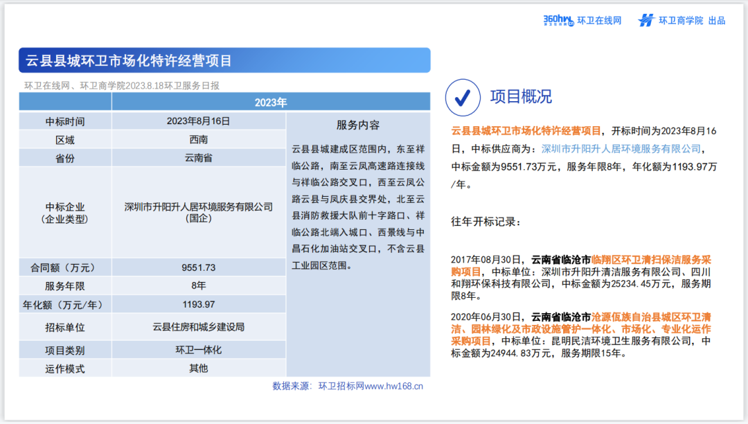Click the 项目类别 label
The width and height of the screenshot is (748, 424).
(x=65, y=350)
